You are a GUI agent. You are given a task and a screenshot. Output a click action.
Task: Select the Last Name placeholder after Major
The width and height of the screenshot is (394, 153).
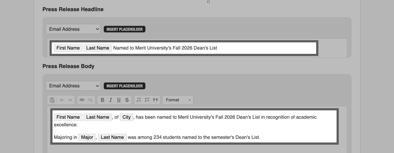[x=112, y=137]
